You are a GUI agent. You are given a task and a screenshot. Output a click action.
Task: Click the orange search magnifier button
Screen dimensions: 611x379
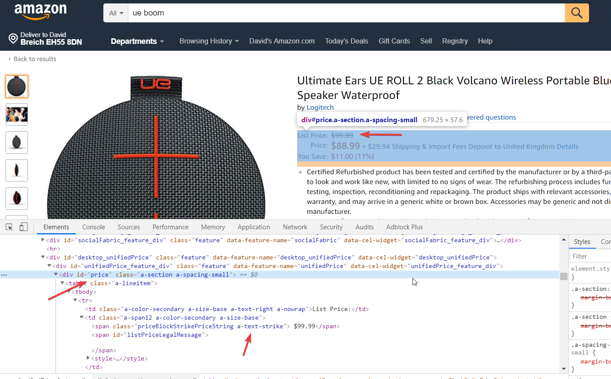pos(577,13)
